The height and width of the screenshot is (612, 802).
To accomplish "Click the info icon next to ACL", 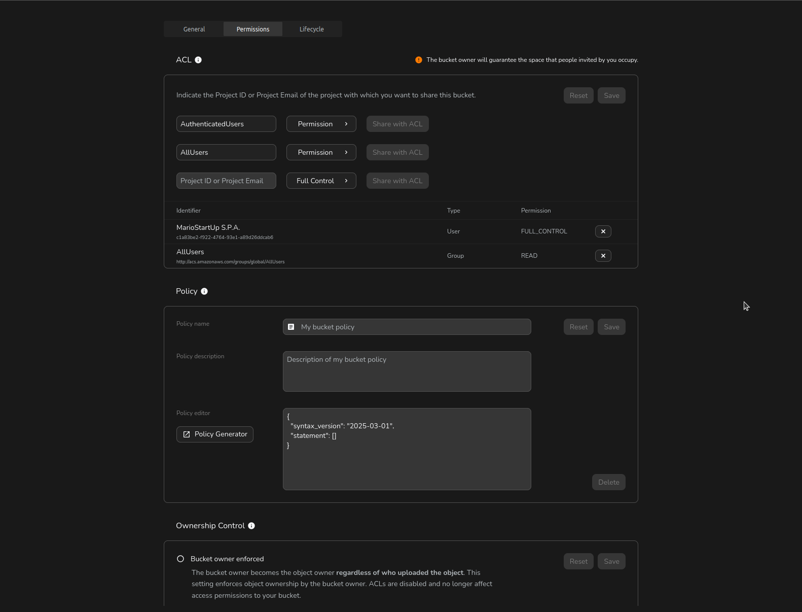I will coord(198,60).
